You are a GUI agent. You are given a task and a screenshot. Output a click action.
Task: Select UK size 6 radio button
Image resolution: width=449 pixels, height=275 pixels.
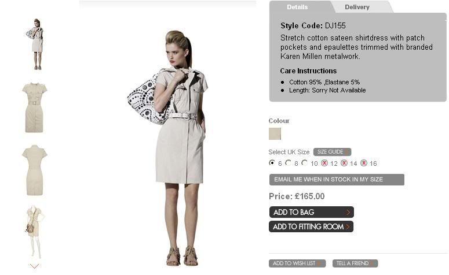272,163
